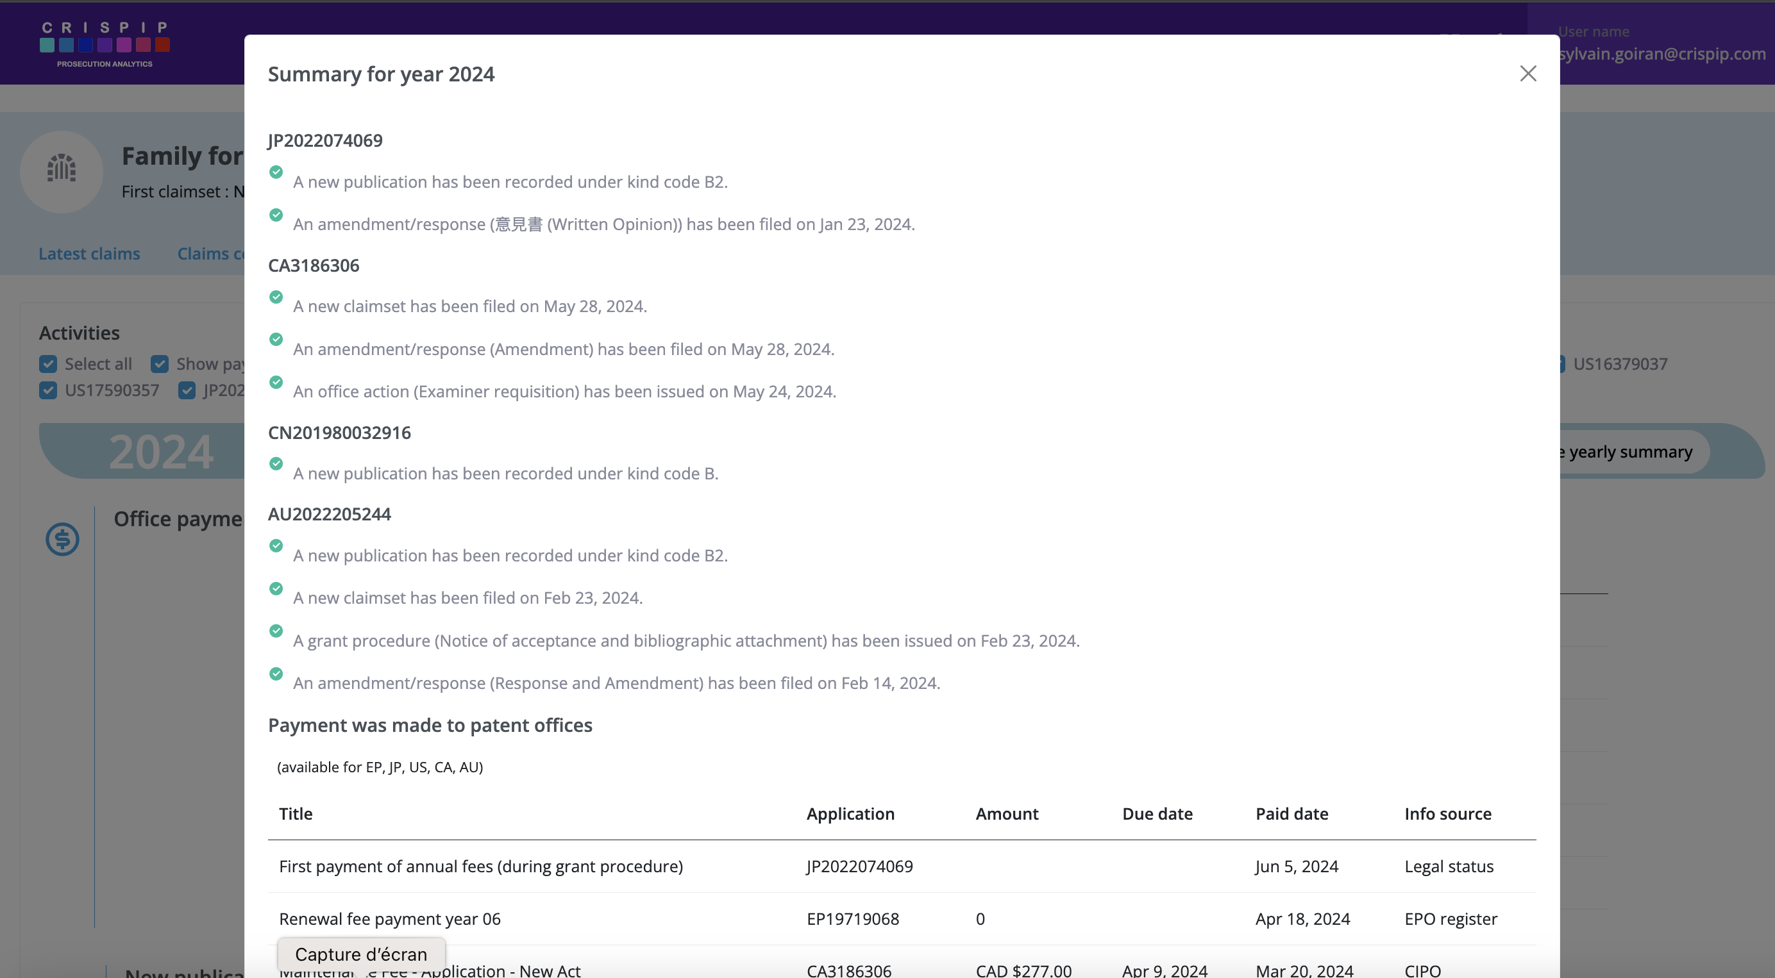Viewport: 1775px width, 978px height.
Task: Click the CIPO info source cell
Action: pyautogui.click(x=1422, y=970)
